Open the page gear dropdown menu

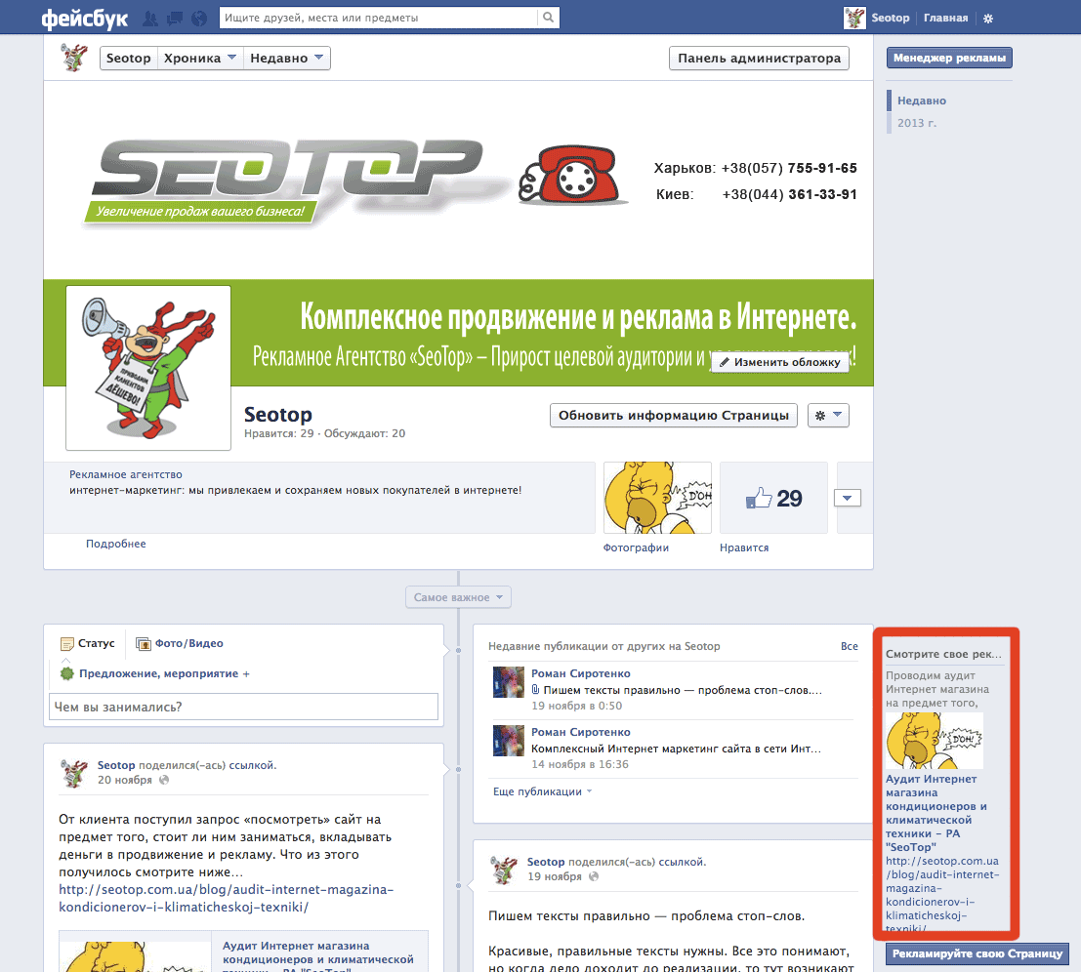tap(829, 416)
